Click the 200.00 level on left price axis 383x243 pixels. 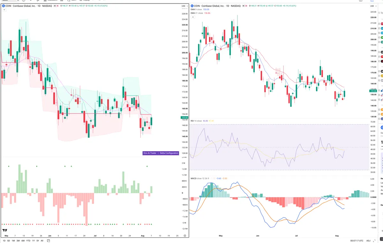[184, 53]
